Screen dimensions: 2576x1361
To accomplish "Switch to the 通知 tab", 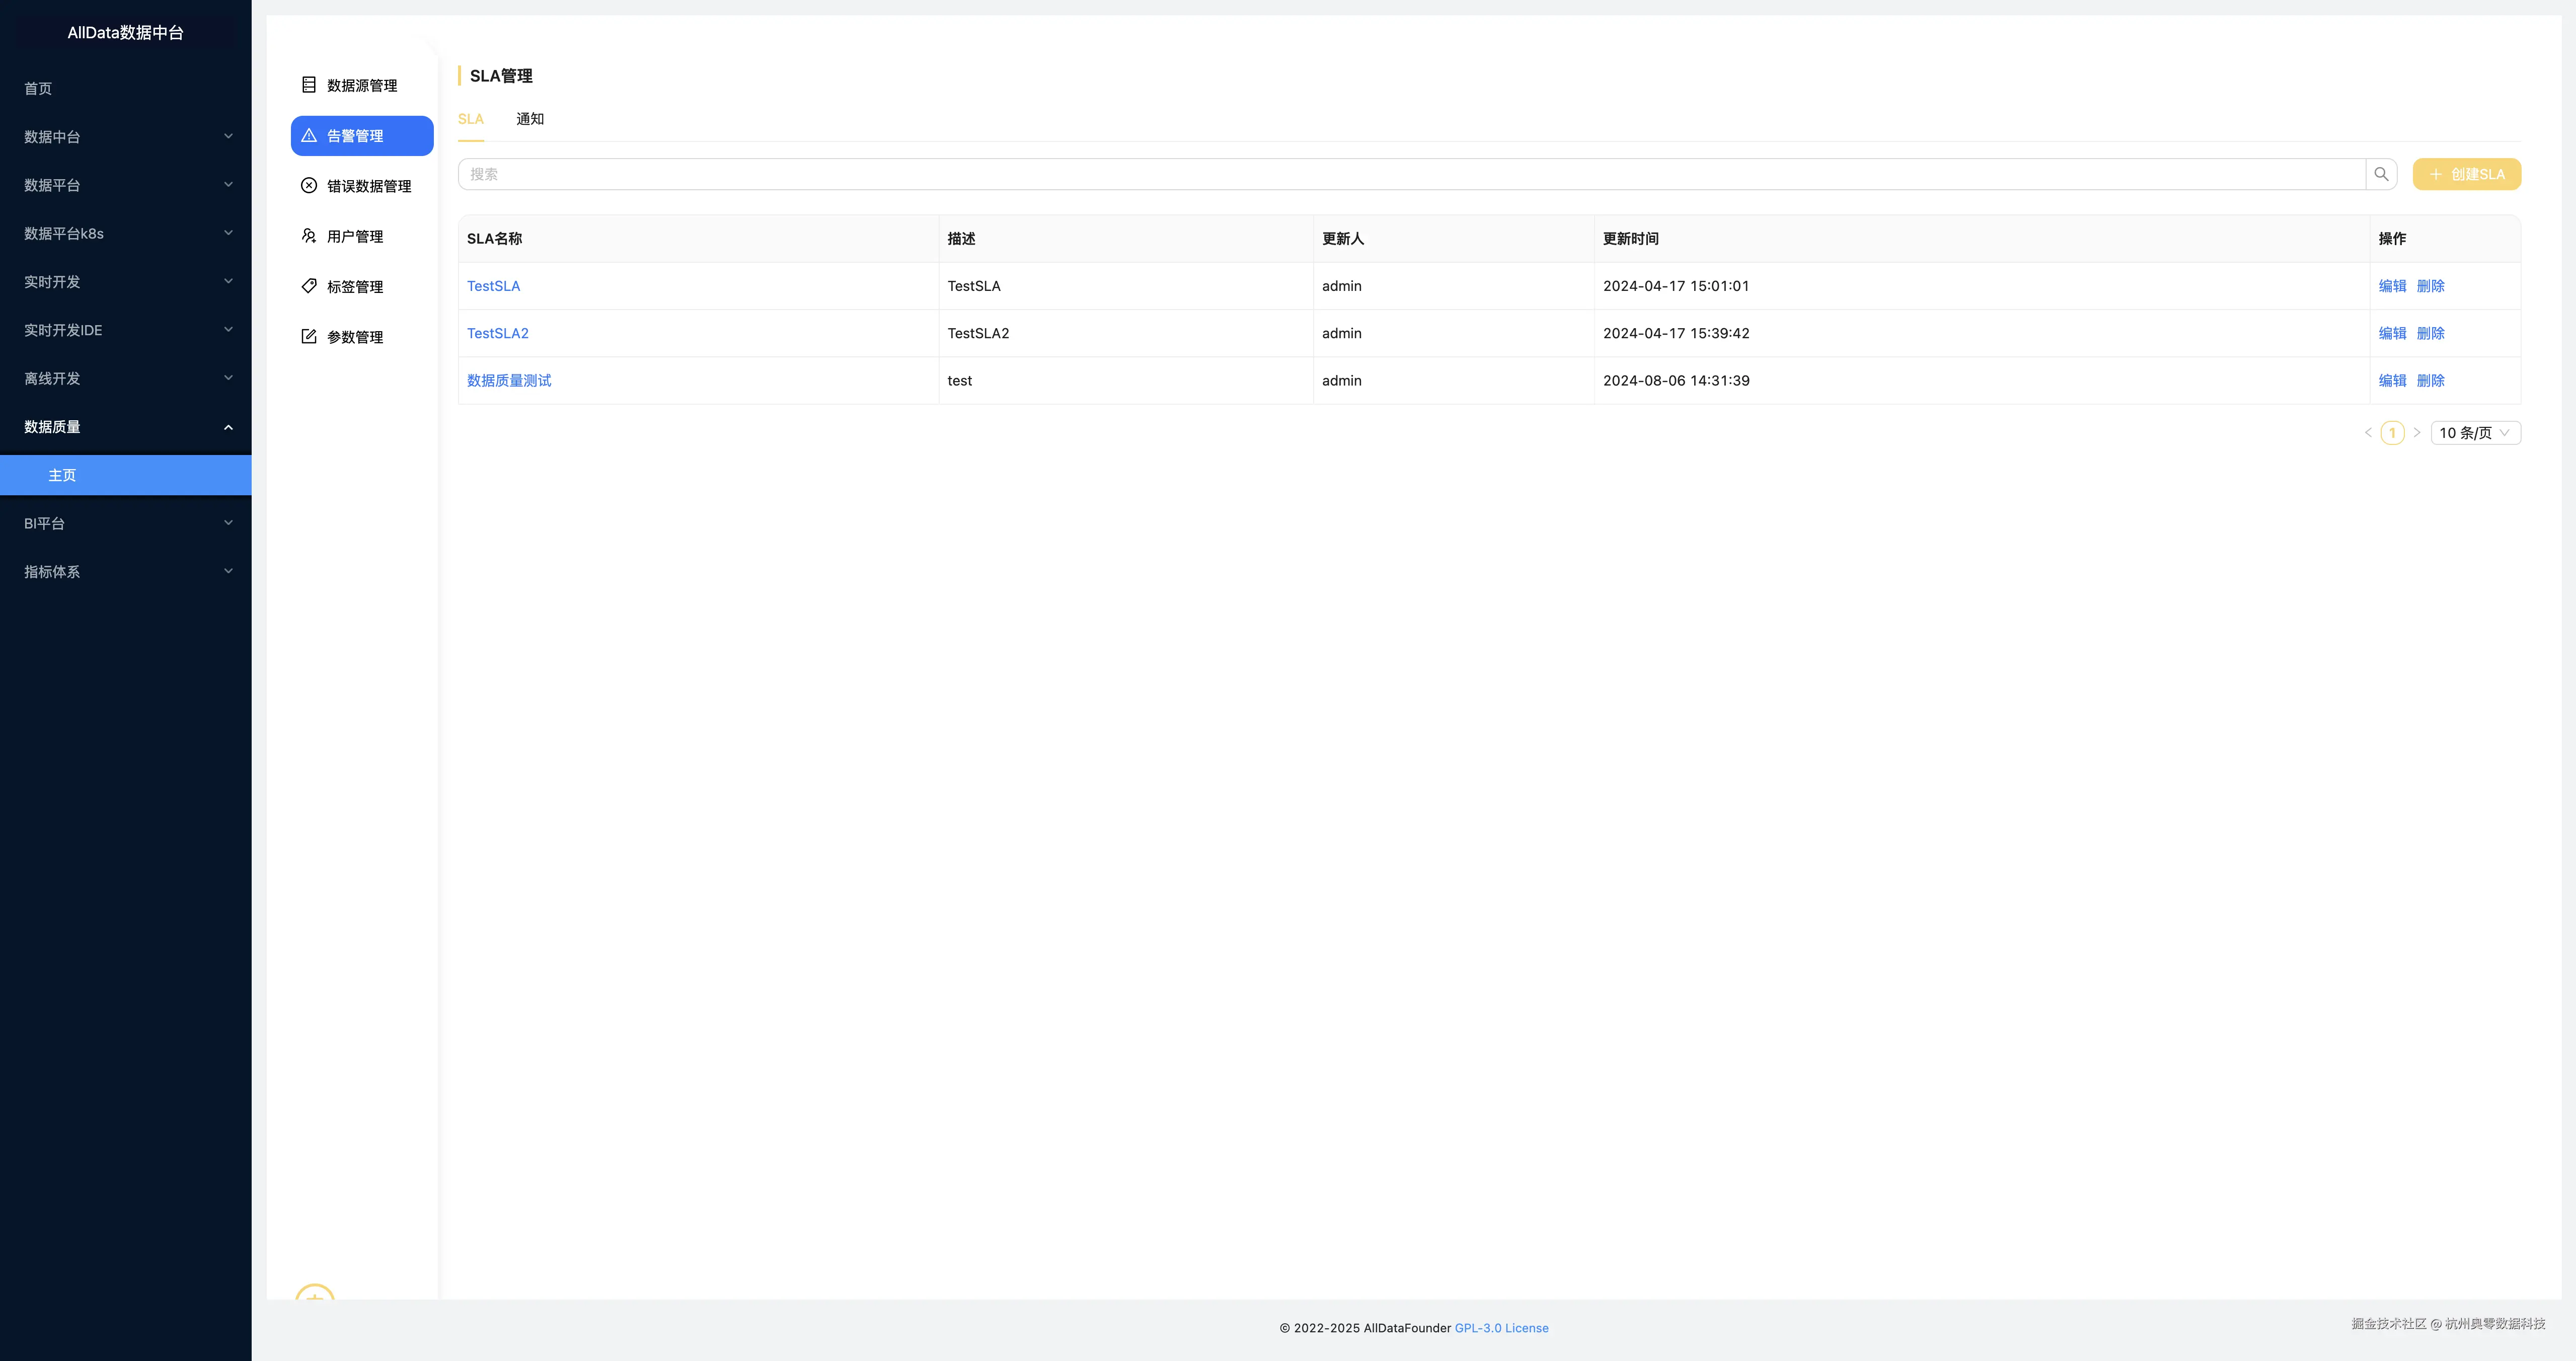I will pos(530,119).
